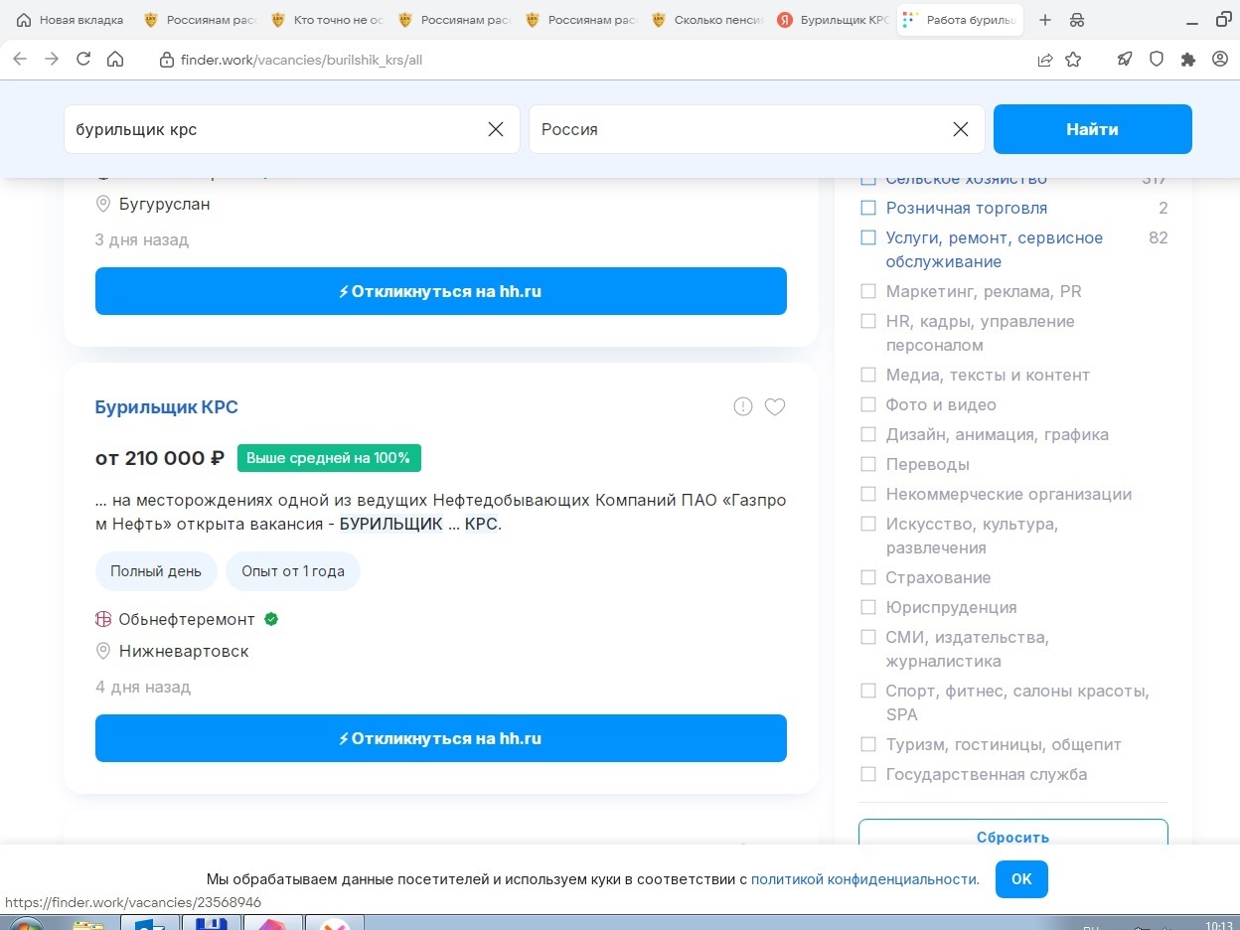The width and height of the screenshot is (1240, 930).
Task: Switch to the Кто точно не ос tab
Action: [x=326, y=20]
